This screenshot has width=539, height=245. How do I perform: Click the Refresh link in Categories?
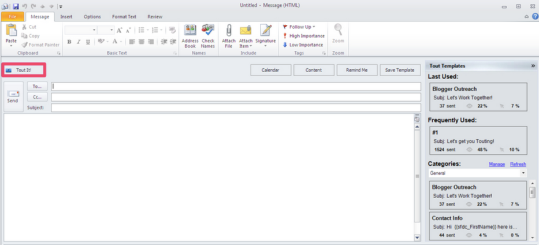[518, 164]
